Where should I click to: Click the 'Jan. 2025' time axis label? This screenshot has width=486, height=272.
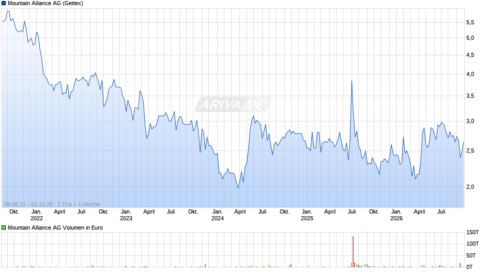[307, 215]
